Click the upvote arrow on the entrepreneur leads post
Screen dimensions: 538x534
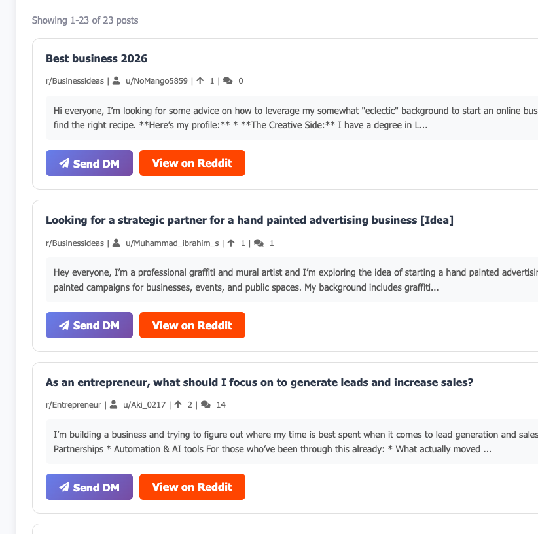tap(178, 405)
